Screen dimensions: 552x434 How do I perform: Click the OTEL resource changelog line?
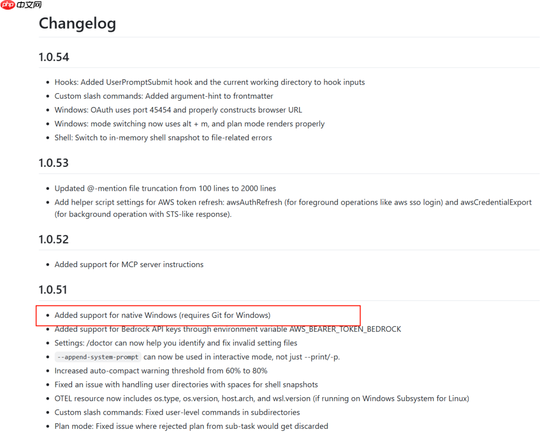click(x=262, y=398)
